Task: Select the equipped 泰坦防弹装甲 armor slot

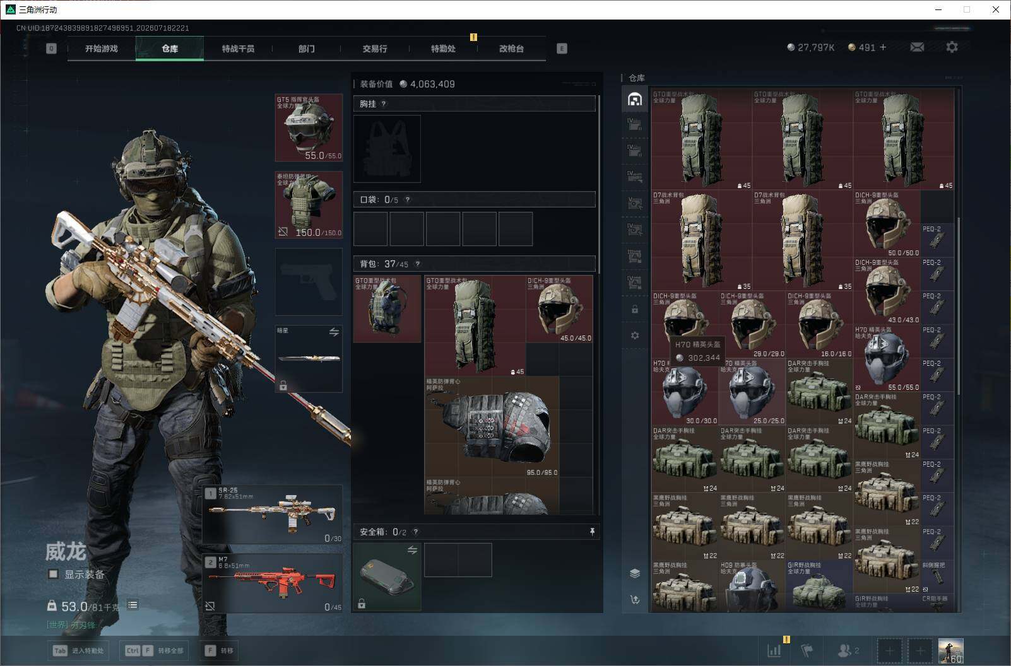Action: [309, 205]
